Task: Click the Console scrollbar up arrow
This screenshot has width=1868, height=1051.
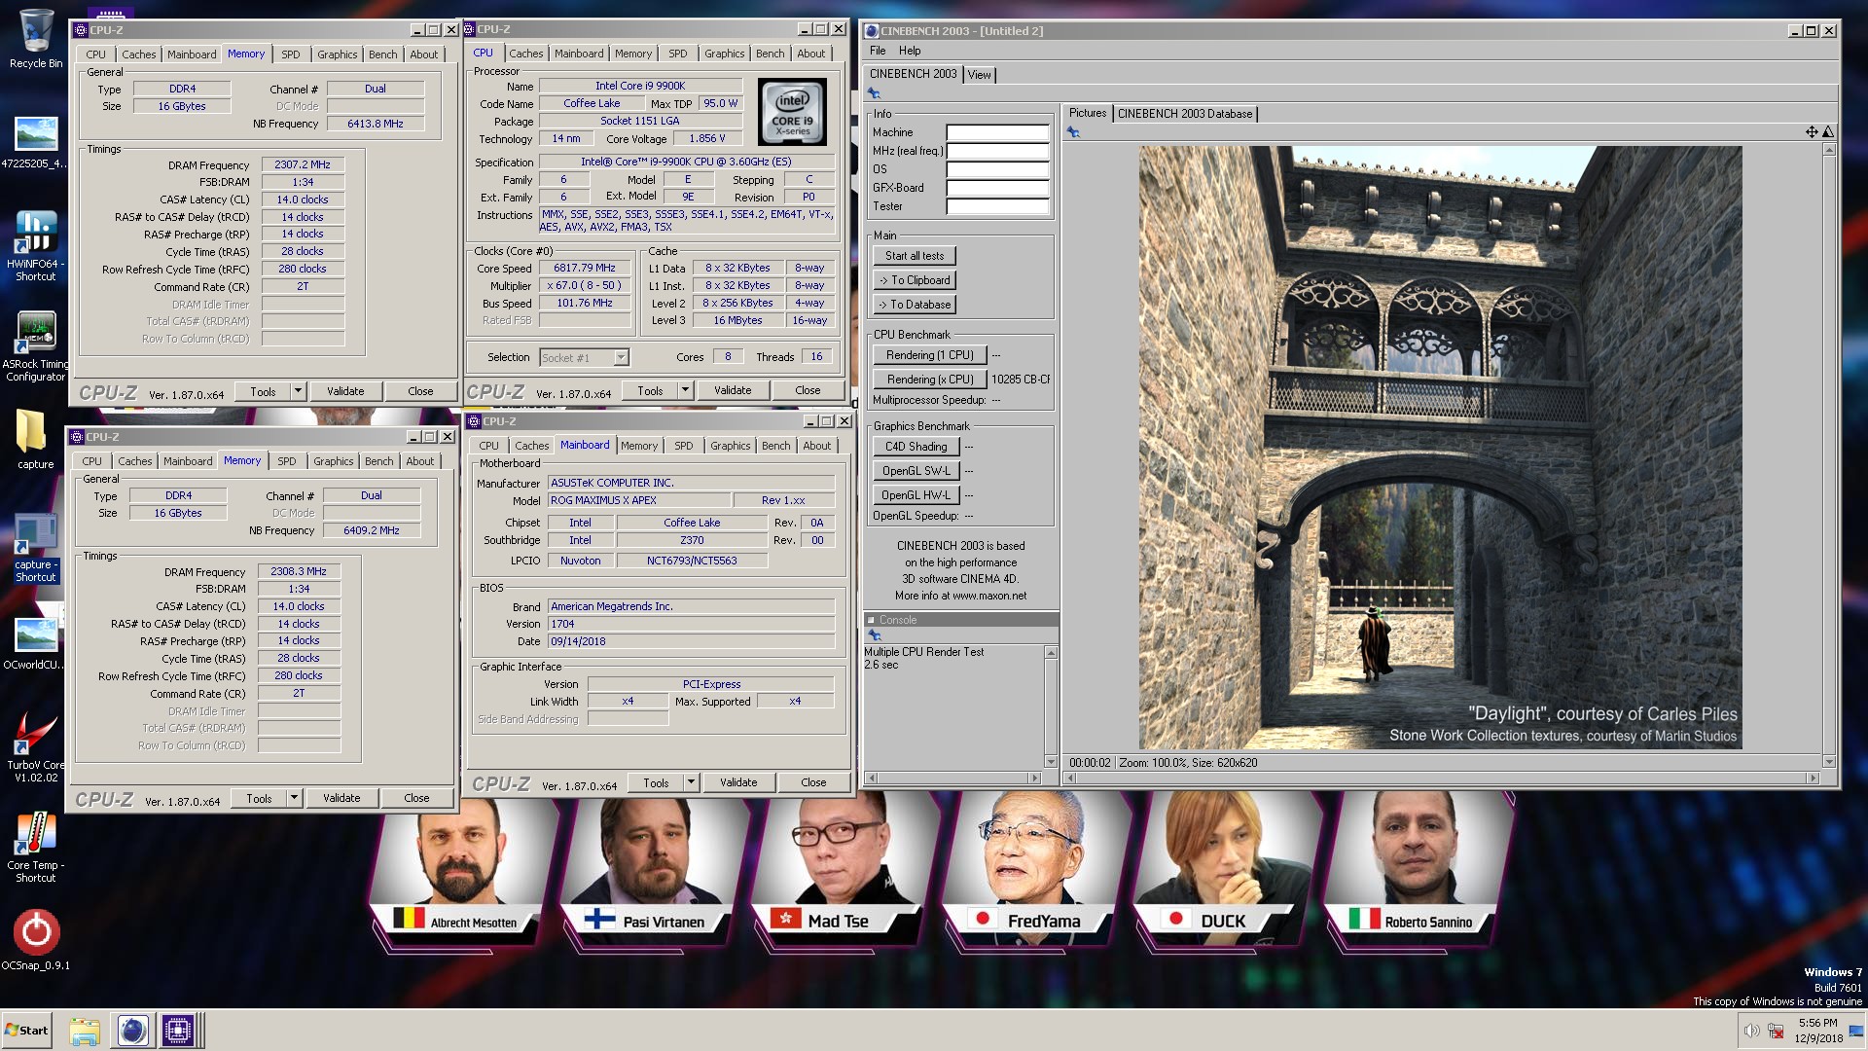Action: tap(1051, 652)
